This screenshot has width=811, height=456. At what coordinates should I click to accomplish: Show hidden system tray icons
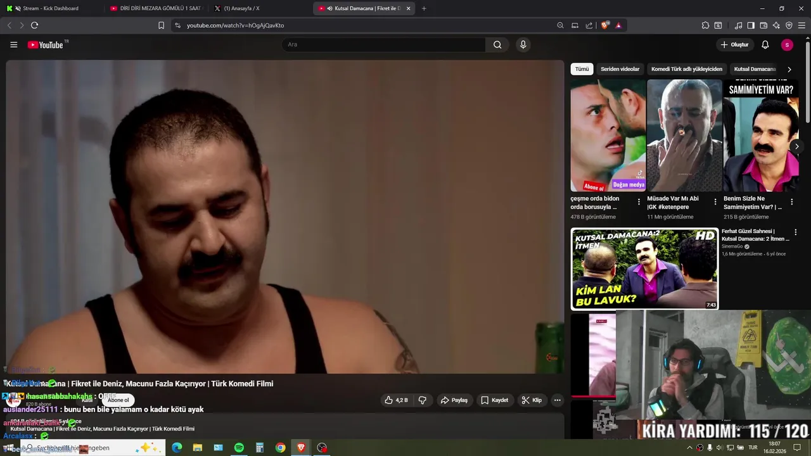[x=689, y=448]
